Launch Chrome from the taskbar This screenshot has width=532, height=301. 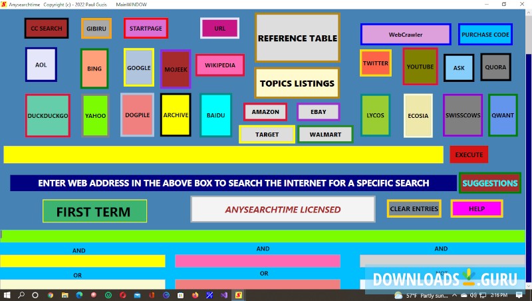(51, 295)
